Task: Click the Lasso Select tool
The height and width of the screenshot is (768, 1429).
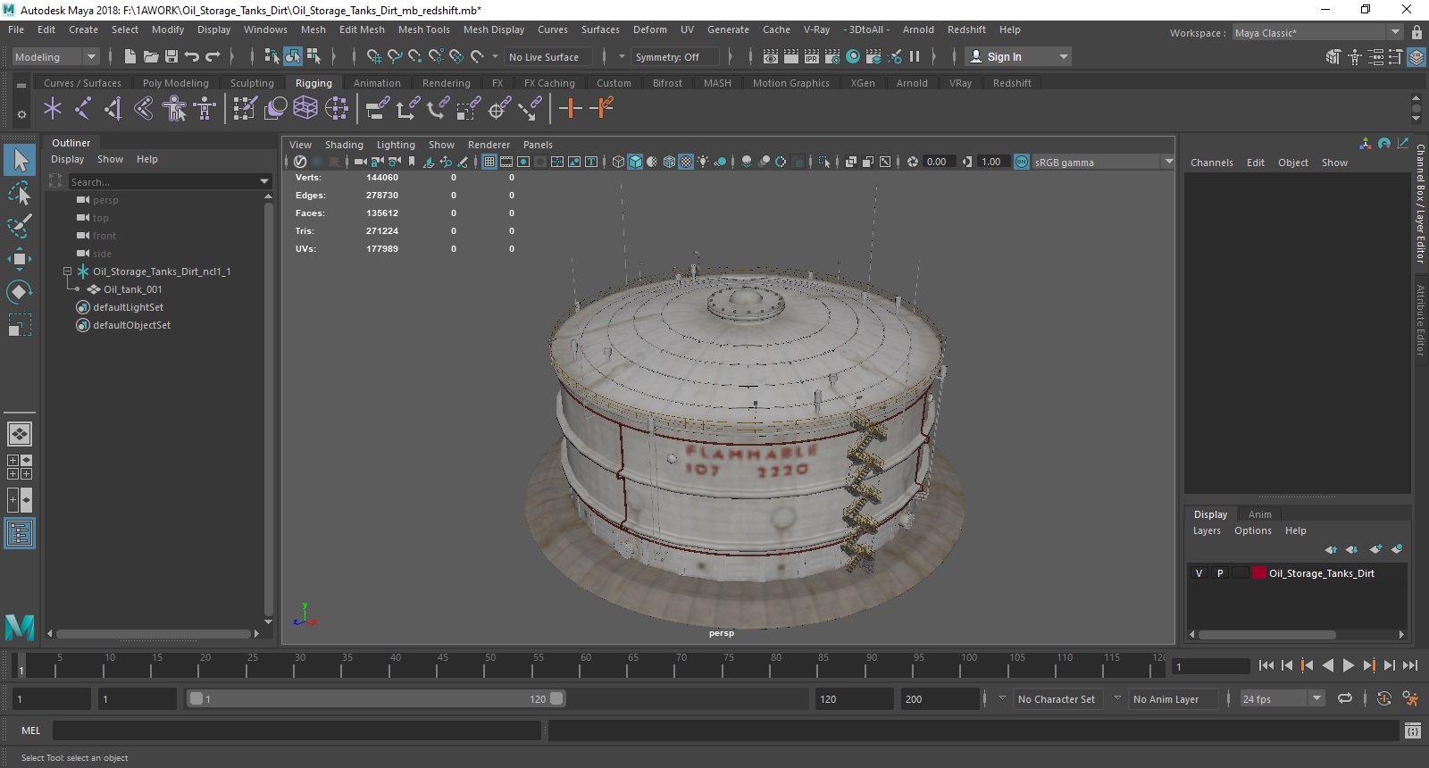Action: pos(19,193)
